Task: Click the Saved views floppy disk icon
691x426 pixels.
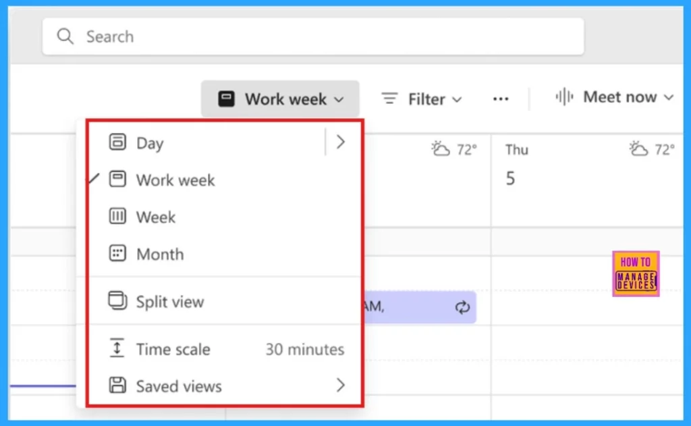Action: tap(117, 385)
